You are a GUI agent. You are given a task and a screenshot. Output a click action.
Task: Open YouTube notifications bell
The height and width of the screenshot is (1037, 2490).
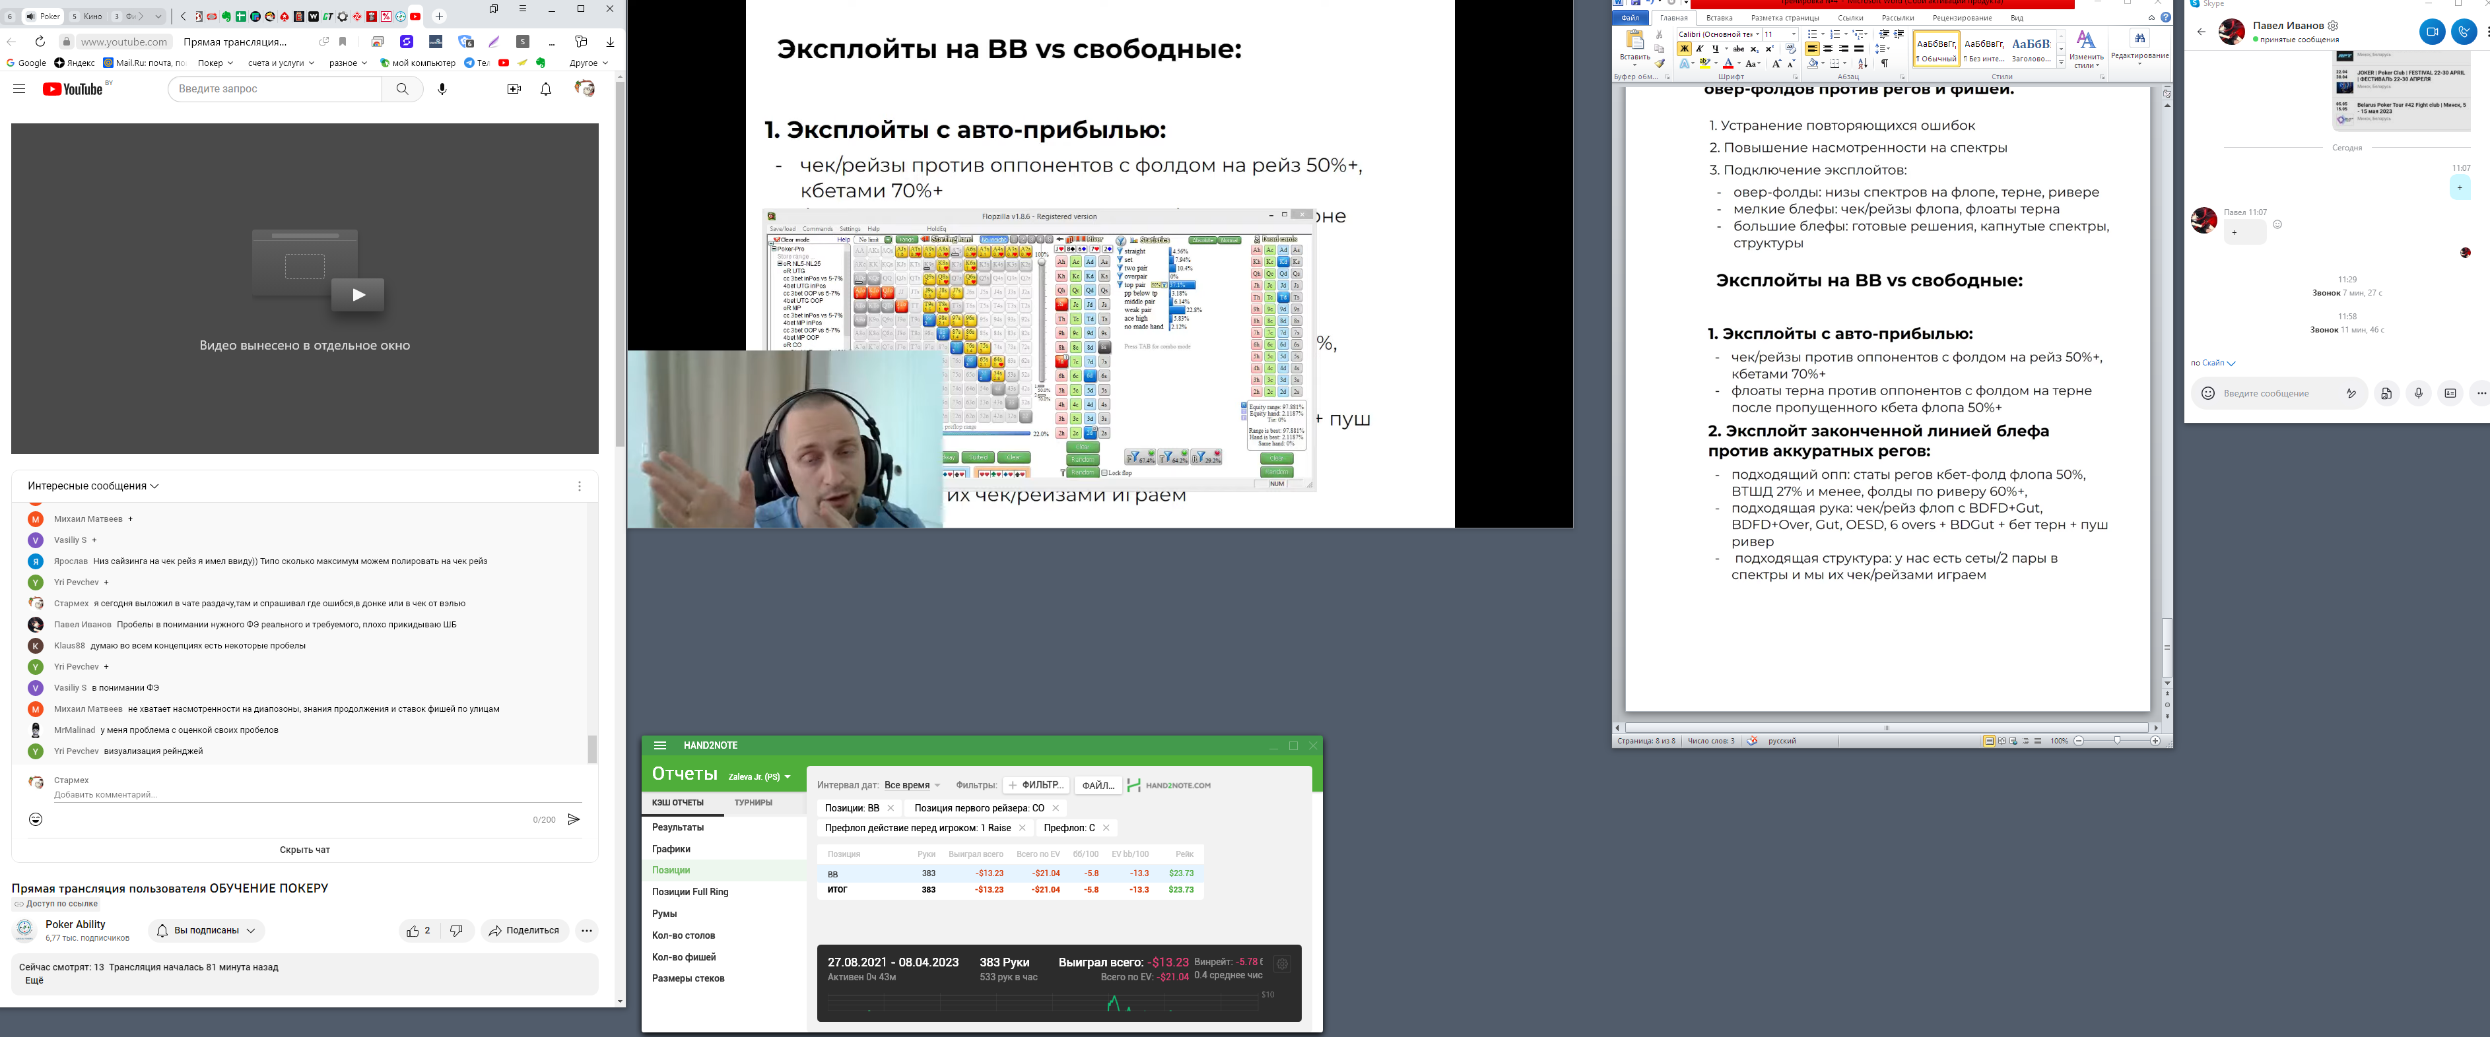coord(546,89)
